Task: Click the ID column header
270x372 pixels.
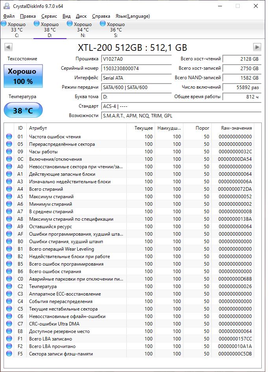Action: tap(20, 128)
